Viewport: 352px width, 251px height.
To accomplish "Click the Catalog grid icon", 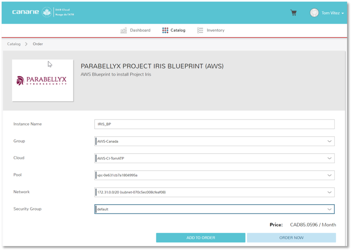I will pyautogui.click(x=165, y=30).
